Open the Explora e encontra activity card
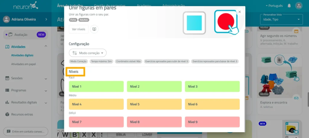 coord(279,84)
